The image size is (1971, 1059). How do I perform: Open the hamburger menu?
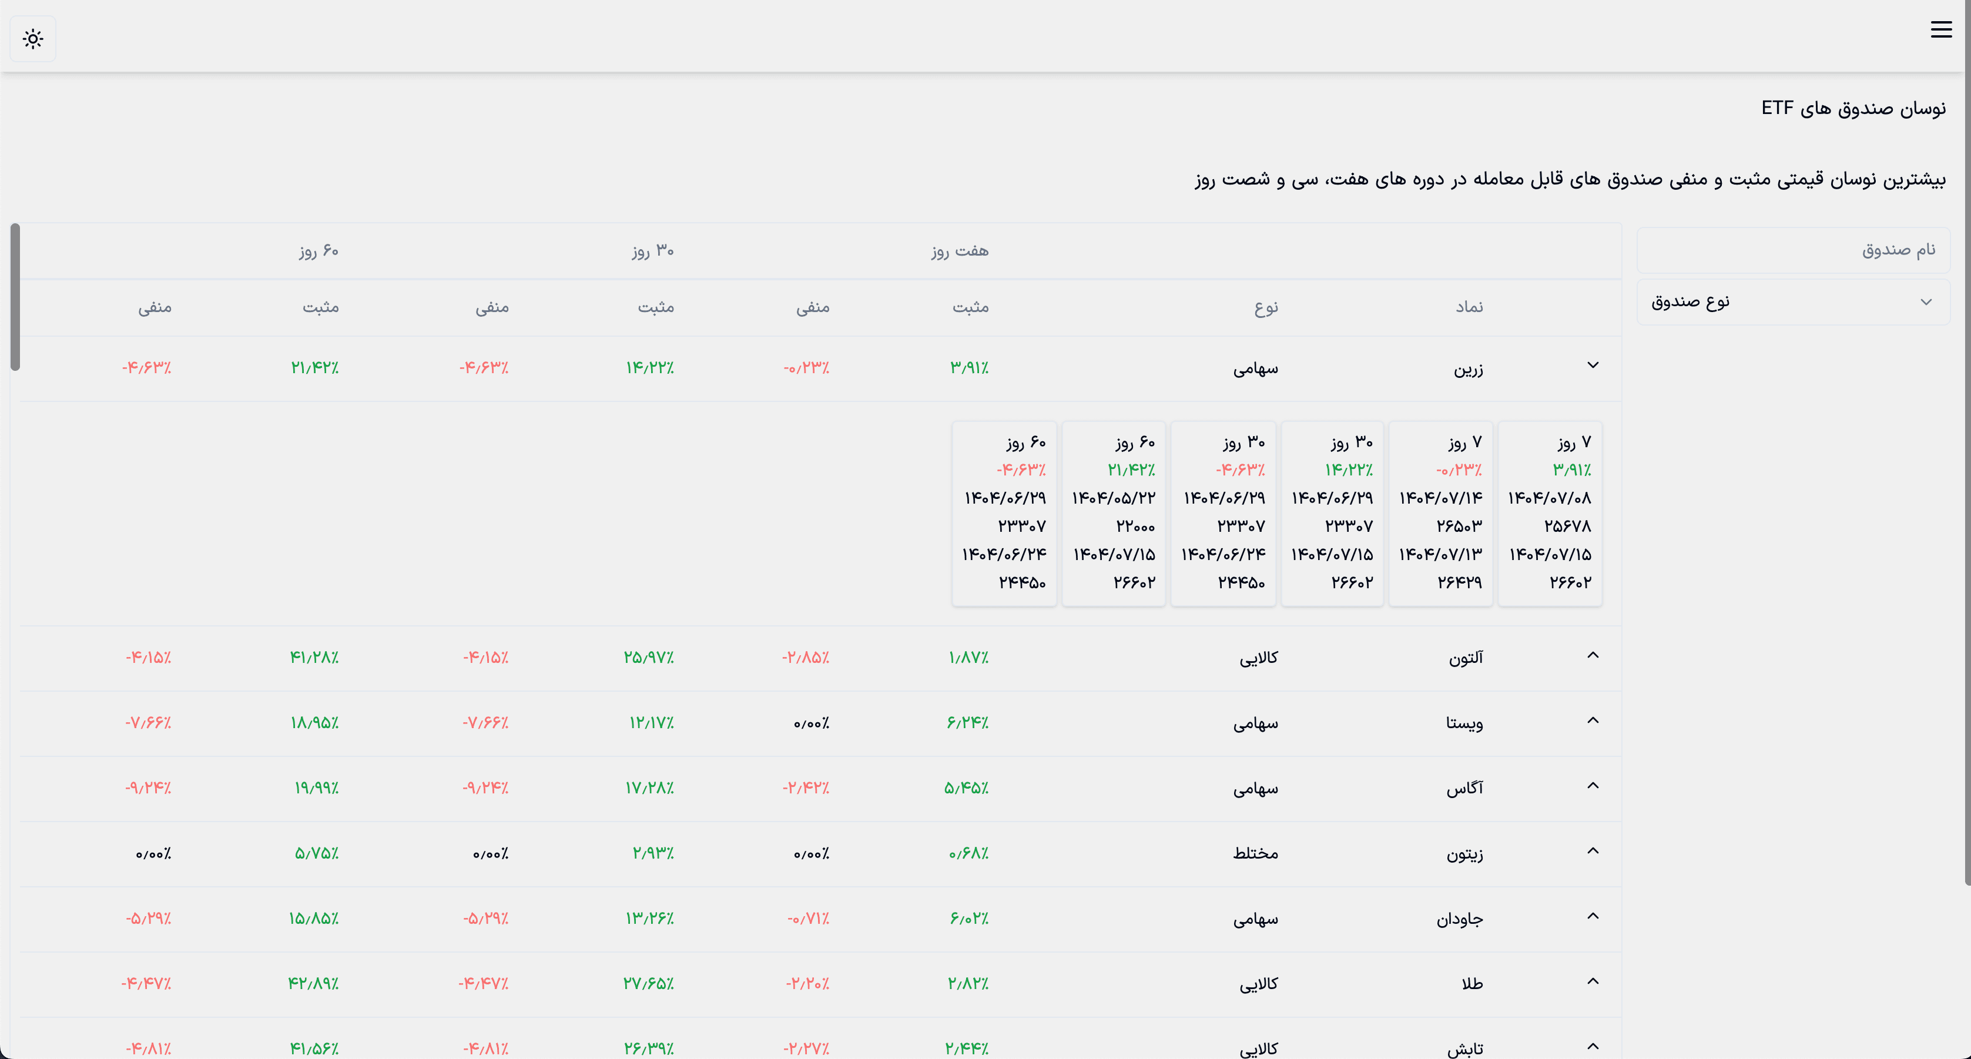(x=1940, y=30)
